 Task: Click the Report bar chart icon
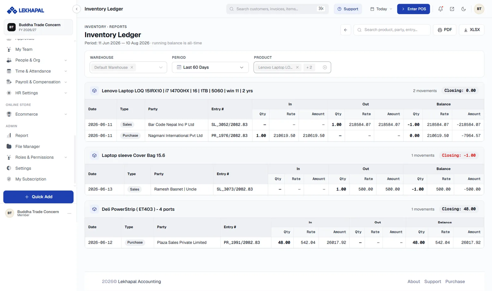tap(9, 135)
